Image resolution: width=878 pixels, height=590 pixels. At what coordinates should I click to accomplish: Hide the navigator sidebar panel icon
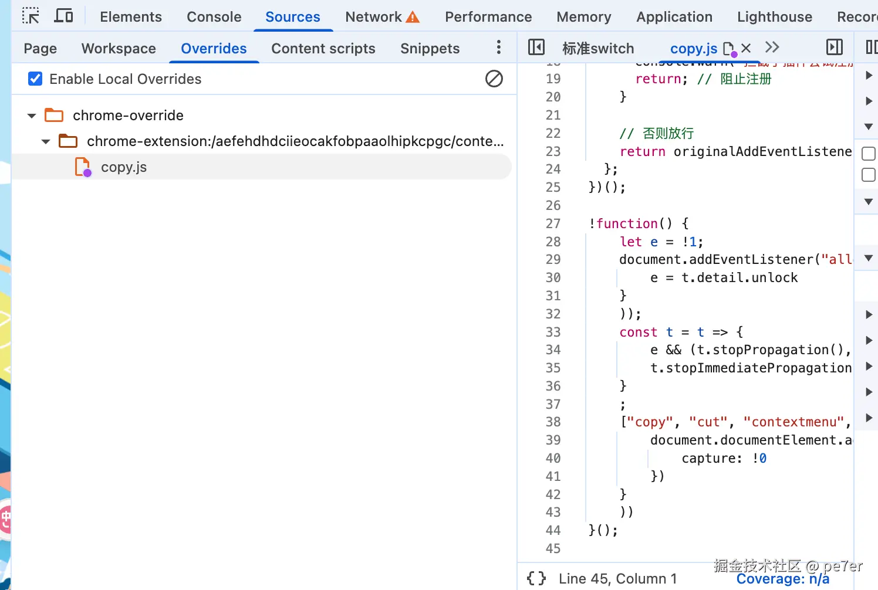click(x=536, y=47)
